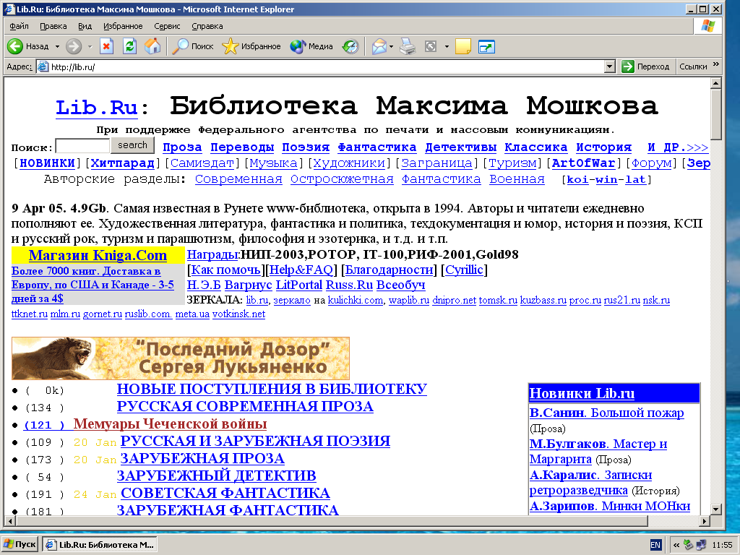Open the address bar URL dropdown
Viewport: 740px width, 555px height.
tap(610, 66)
